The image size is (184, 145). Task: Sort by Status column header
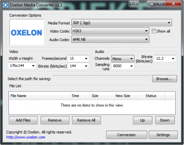(151, 96)
